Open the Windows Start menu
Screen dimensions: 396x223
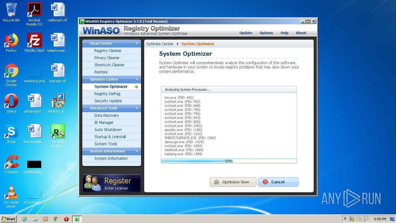(8, 219)
